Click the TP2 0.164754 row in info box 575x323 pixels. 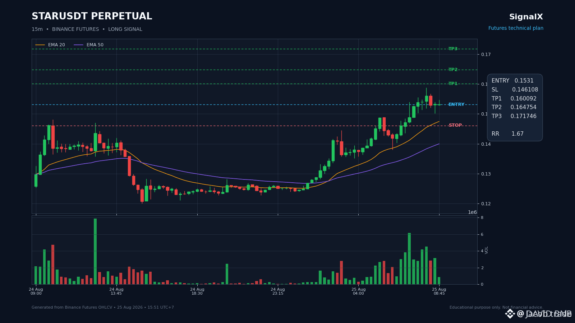coord(514,107)
